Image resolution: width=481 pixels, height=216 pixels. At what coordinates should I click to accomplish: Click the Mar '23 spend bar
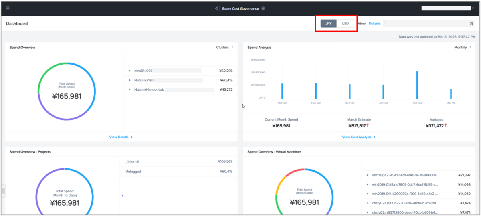451,94
